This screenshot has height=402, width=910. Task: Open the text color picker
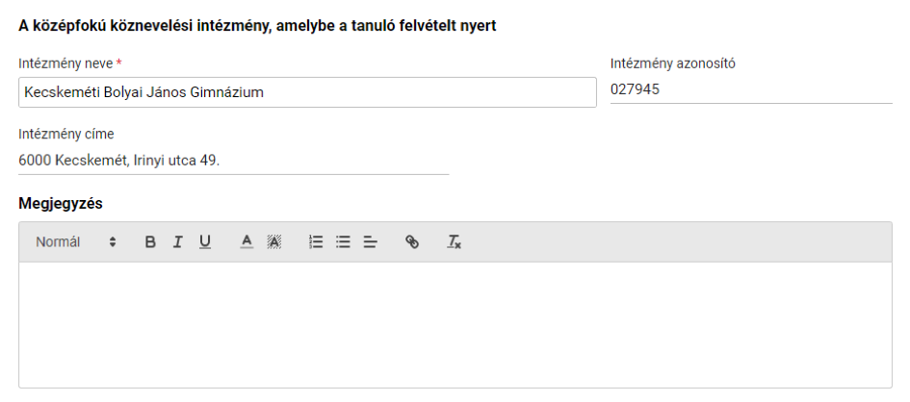click(247, 242)
